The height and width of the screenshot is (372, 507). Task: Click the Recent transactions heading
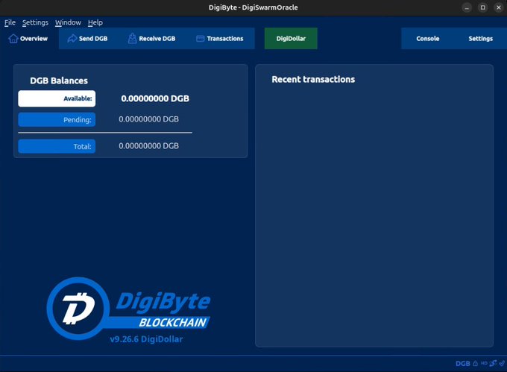point(313,80)
